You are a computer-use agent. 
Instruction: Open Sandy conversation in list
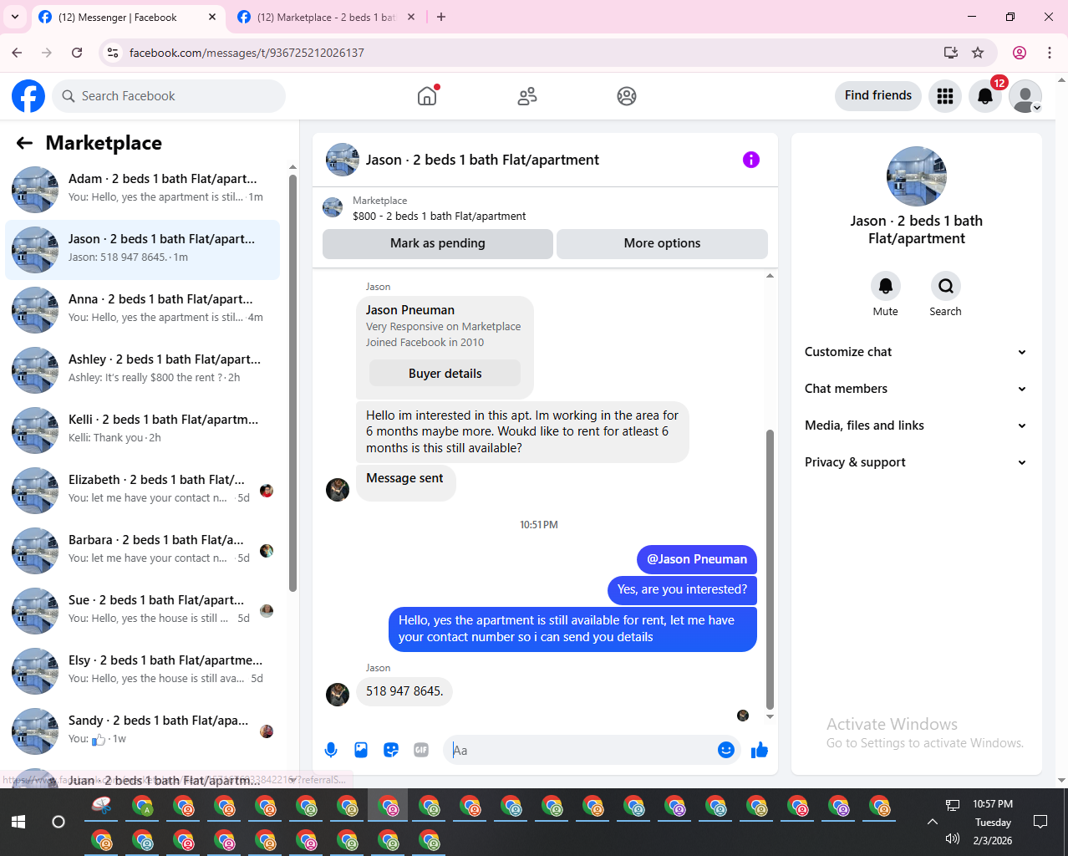pos(143,731)
